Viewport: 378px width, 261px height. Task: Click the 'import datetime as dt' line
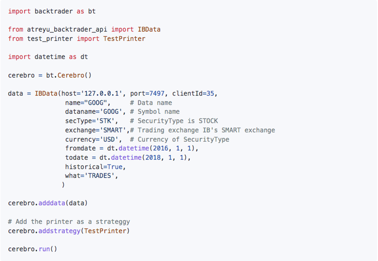(48, 57)
